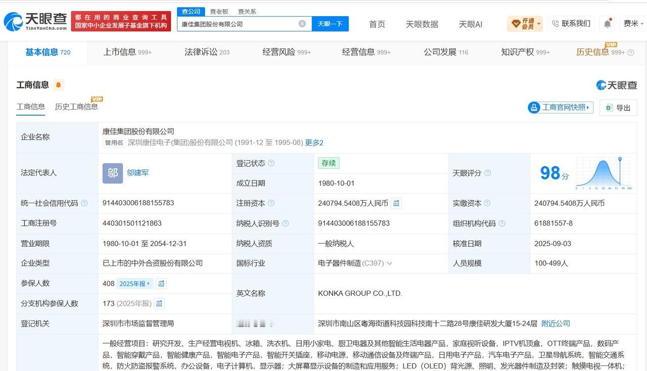Viewport: 647px width, 371px height.
Task: Click the TianYan score distribution chart
Action: click(604, 173)
